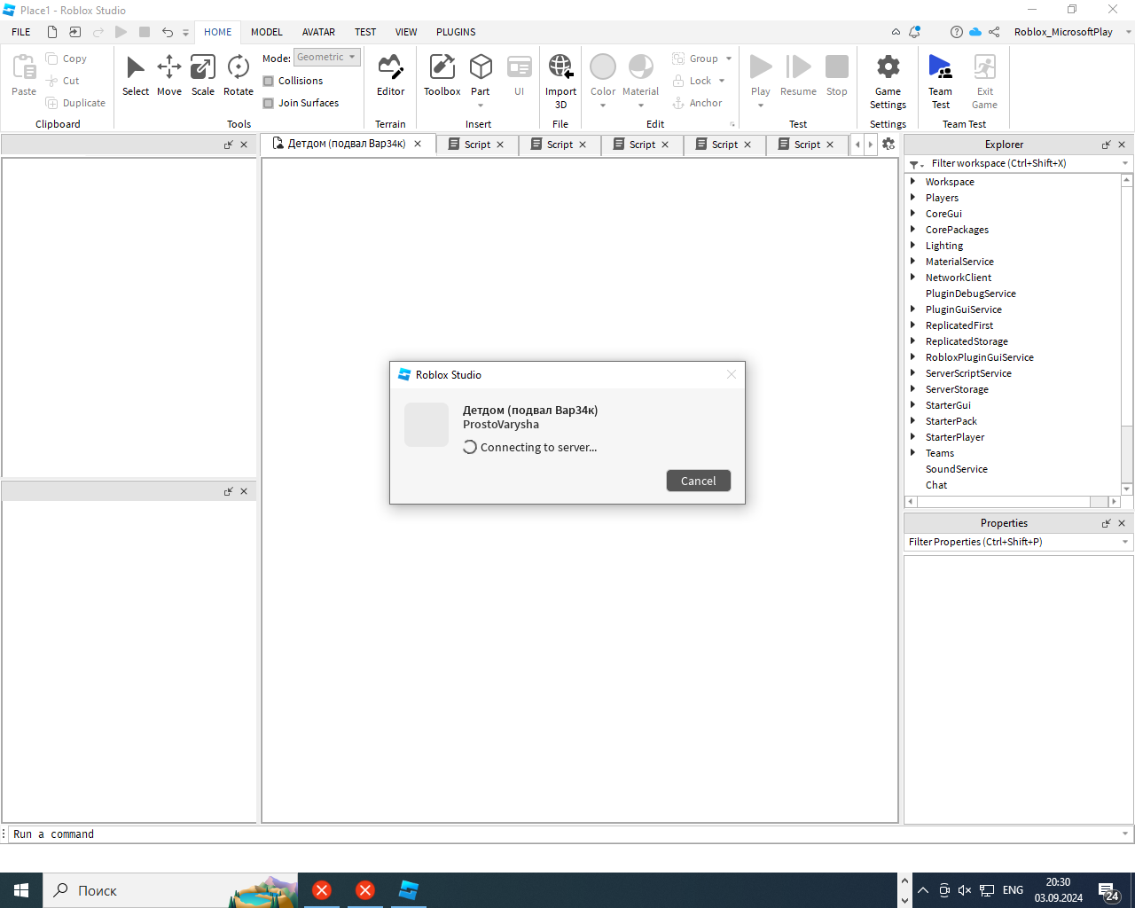Screen dimensions: 1135x908
Task: Click the share icon near the account name
Action: pos(994,32)
